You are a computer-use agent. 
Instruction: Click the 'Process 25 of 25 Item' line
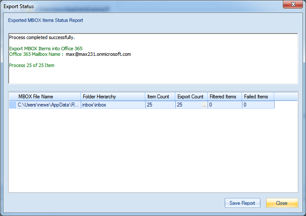coord(32,65)
